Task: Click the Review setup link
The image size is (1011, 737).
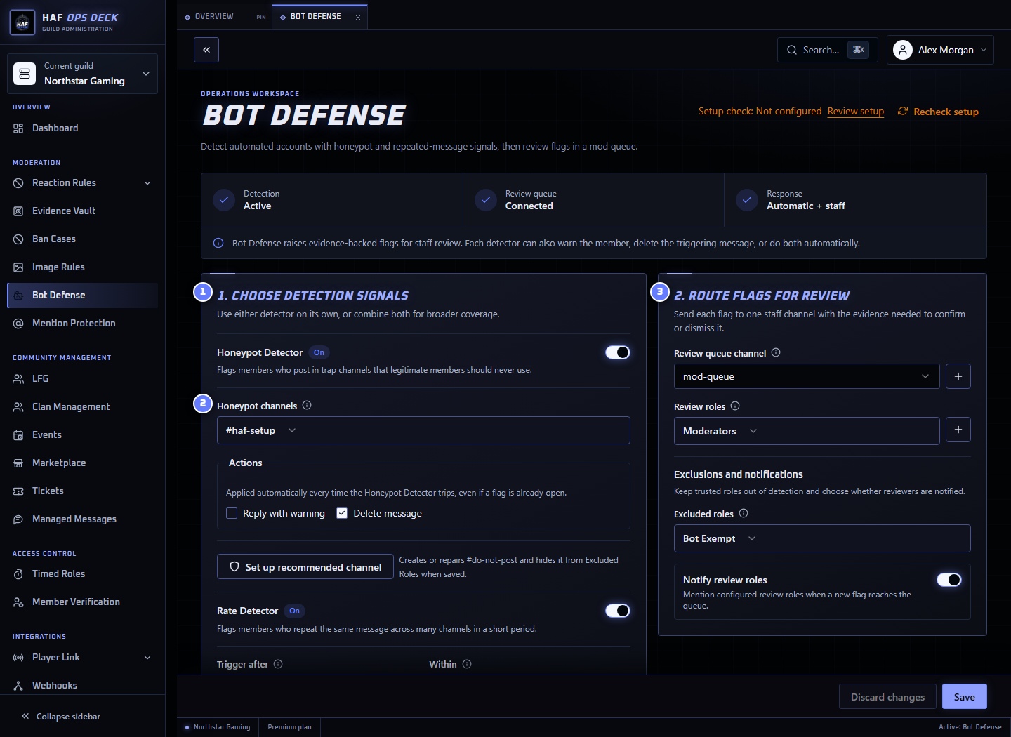Action: pos(856,111)
